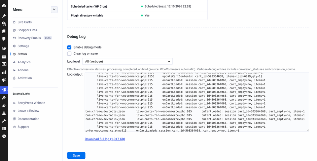This screenshot has width=317, height=161.
Task: Click Download full log (1,017 KB)
Action: click(105, 139)
